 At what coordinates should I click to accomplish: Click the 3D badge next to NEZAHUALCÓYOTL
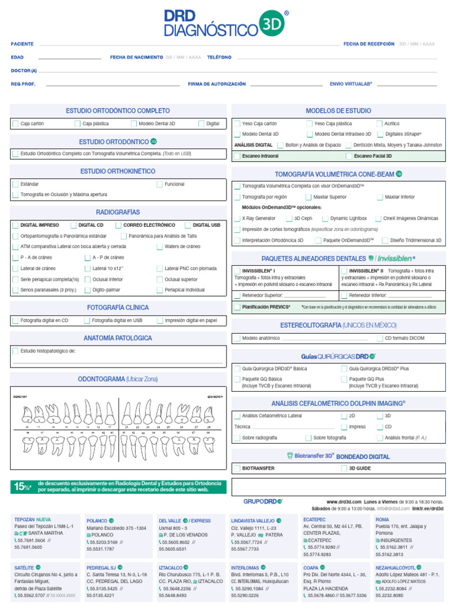419,568
